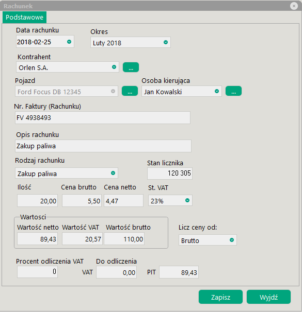Click the ellipsis button next to Pojazd
Screen dimensions: 302x312
(x=130, y=91)
